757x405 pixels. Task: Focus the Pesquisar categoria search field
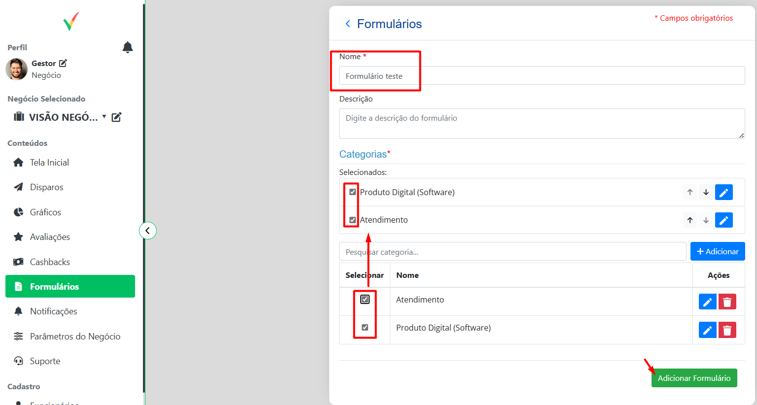(513, 252)
